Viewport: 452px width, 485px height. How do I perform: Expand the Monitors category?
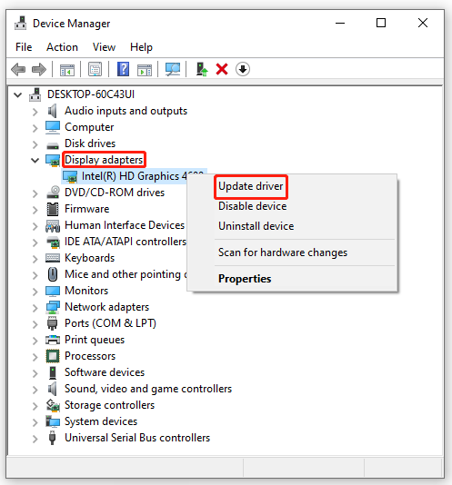35,291
